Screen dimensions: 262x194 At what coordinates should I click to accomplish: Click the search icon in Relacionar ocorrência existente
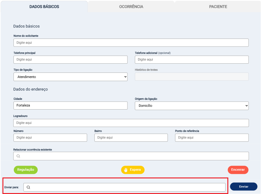pos(18,156)
